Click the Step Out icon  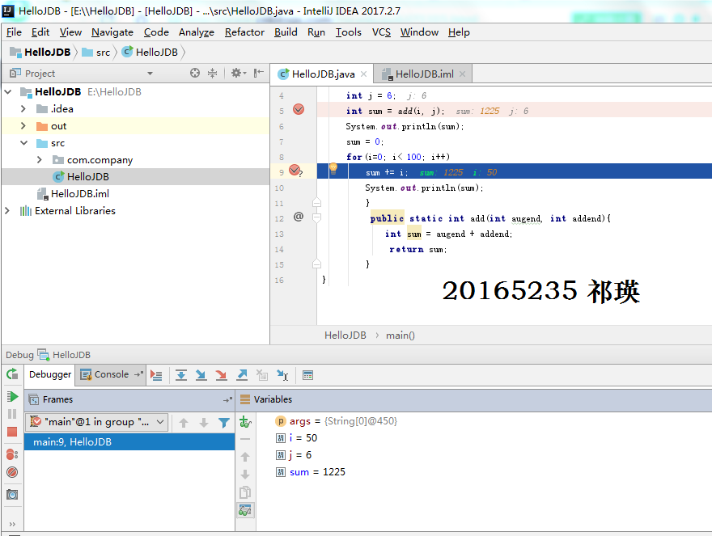tap(242, 375)
